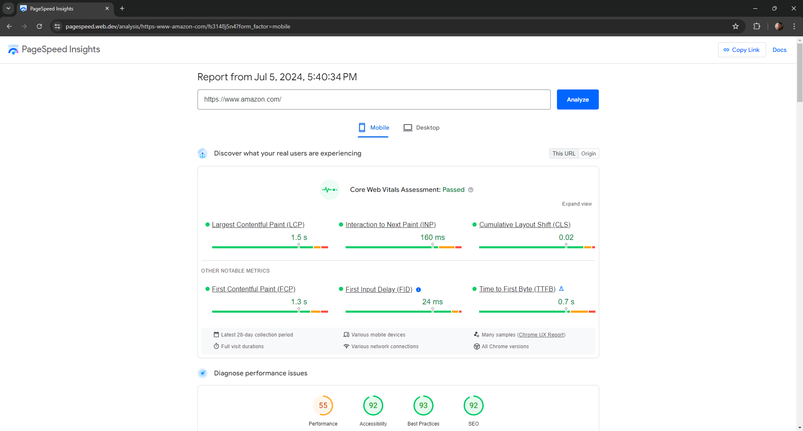
Task: Open the tab search chevron dropdown
Action: point(8,8)
